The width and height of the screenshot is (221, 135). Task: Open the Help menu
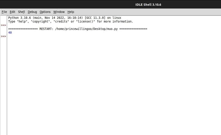pos(71,12)
